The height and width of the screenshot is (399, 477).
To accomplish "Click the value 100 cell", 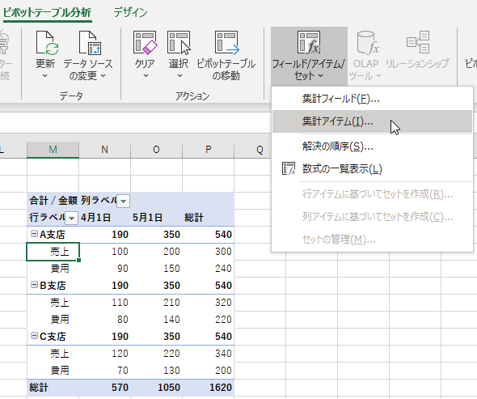I will coord(104,252).
